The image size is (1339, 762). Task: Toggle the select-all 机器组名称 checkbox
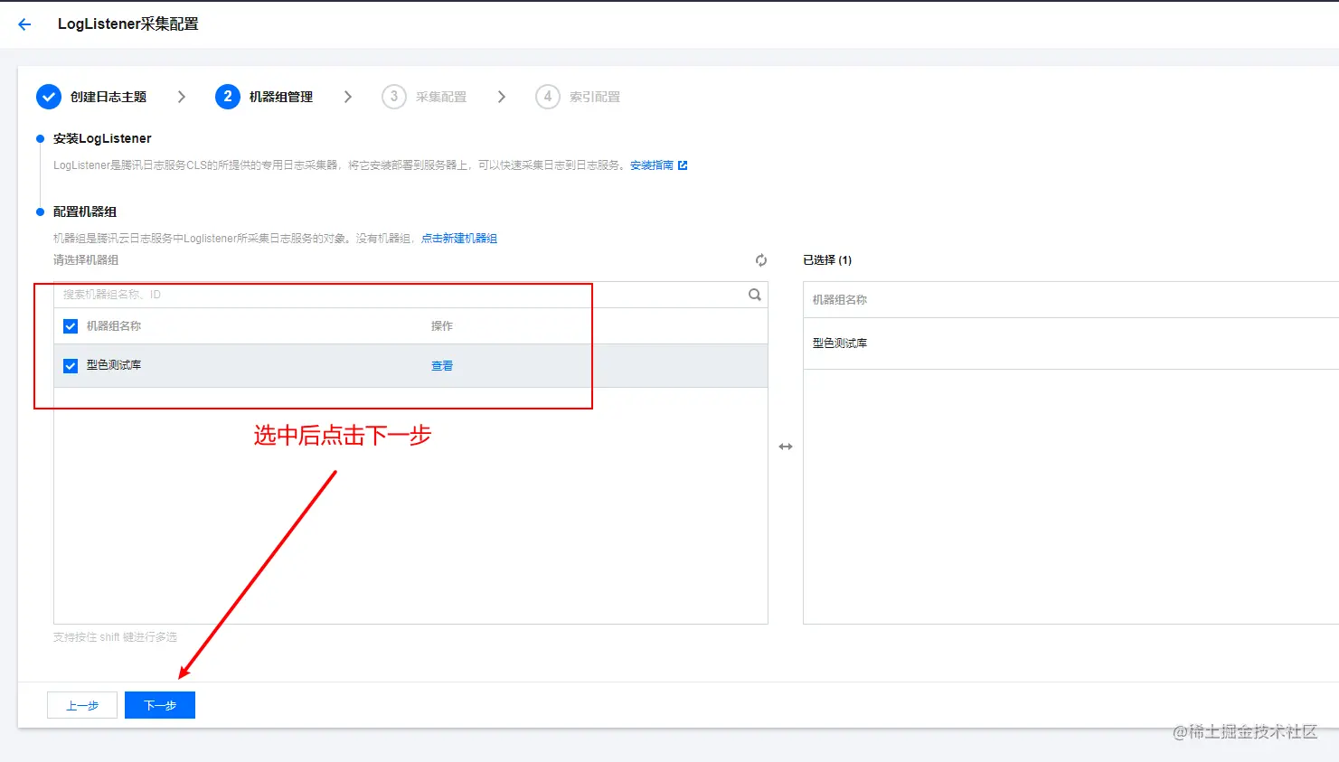point(71,326)
